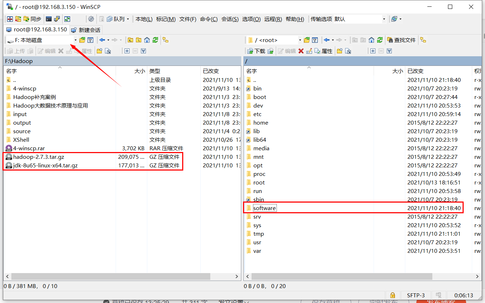This screenshot has height=303, width=485.
Task: Open the local drive selector dropdown
Action: pos(75,40)
